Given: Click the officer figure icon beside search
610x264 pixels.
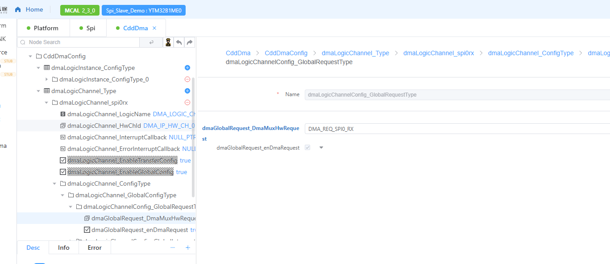Looking at the screenshot, I should [168, 42].
